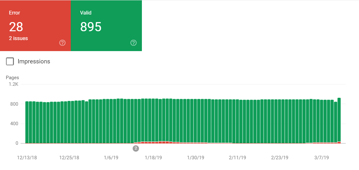Click the Pages axis title

coord(13,78)
